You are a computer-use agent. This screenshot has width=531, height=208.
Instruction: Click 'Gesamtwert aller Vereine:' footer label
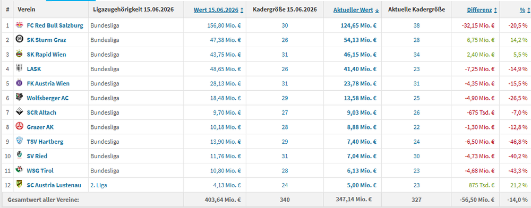coord(43,200)
